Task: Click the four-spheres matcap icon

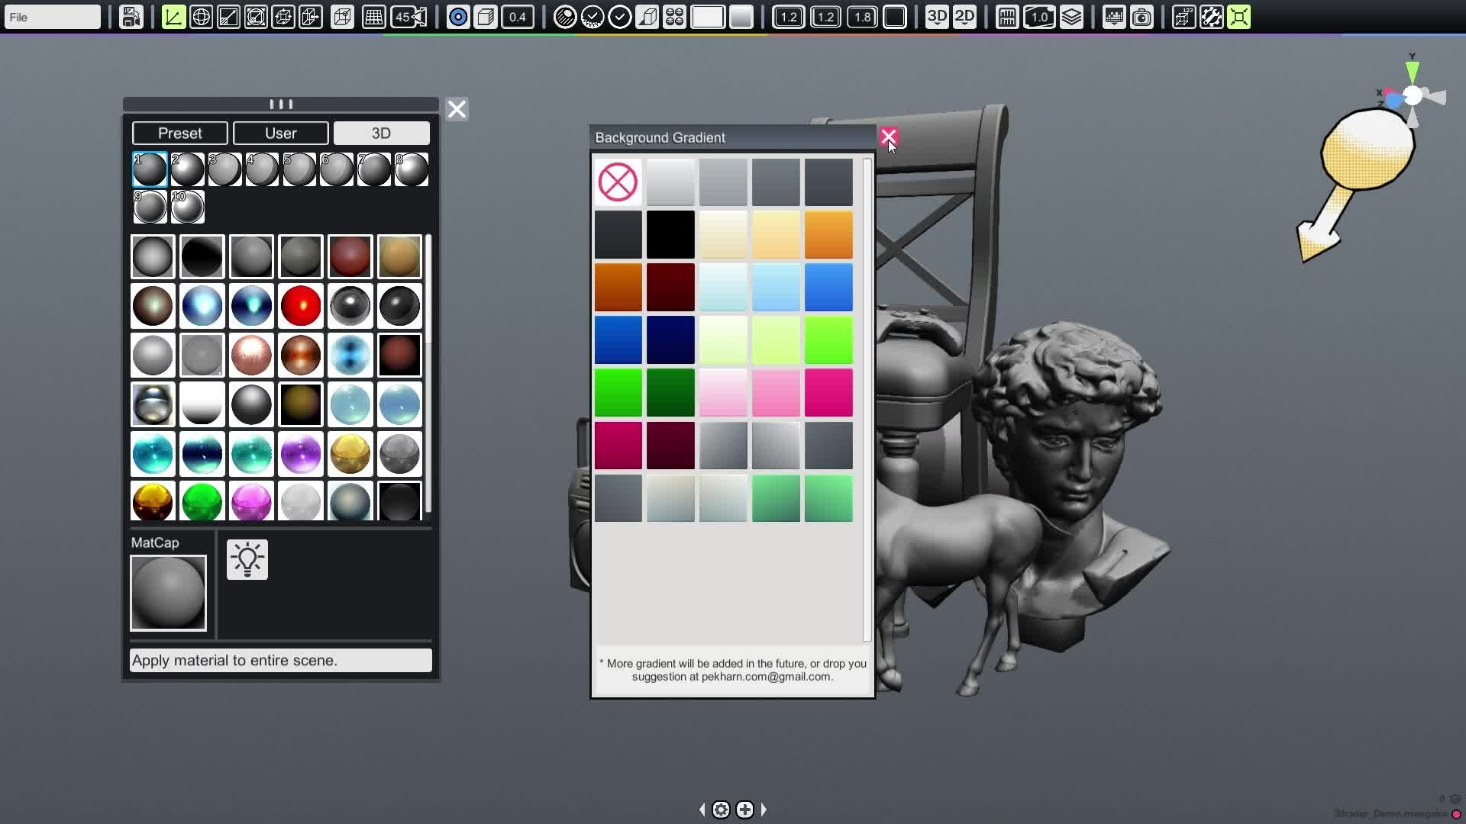Action: point(674,17)
